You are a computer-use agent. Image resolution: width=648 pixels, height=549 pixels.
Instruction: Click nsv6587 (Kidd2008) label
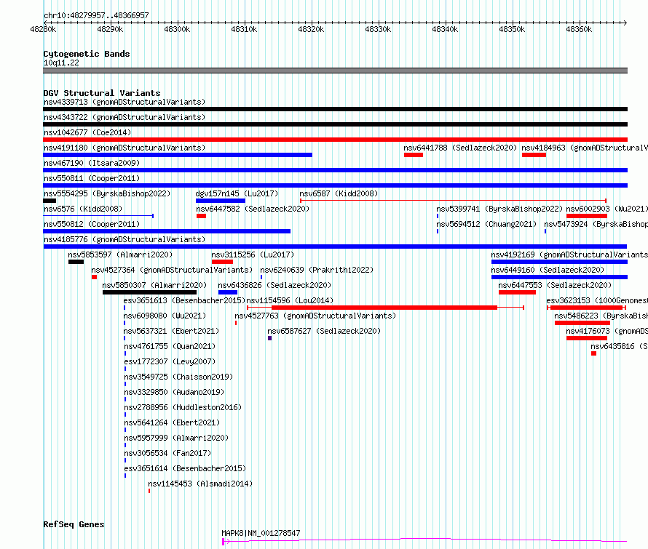coord(339,193)
